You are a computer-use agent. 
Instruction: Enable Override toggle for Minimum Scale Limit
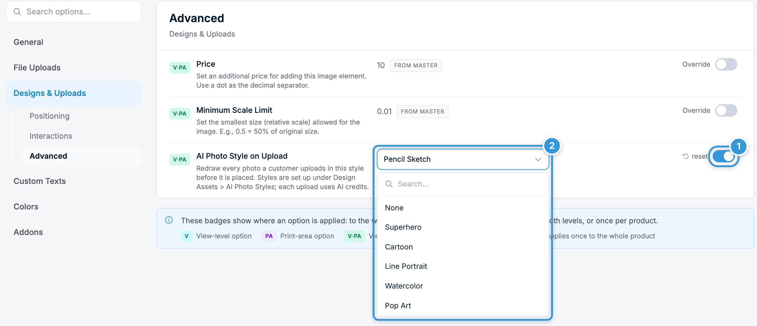pyautogui.click(x=726, y=111)
